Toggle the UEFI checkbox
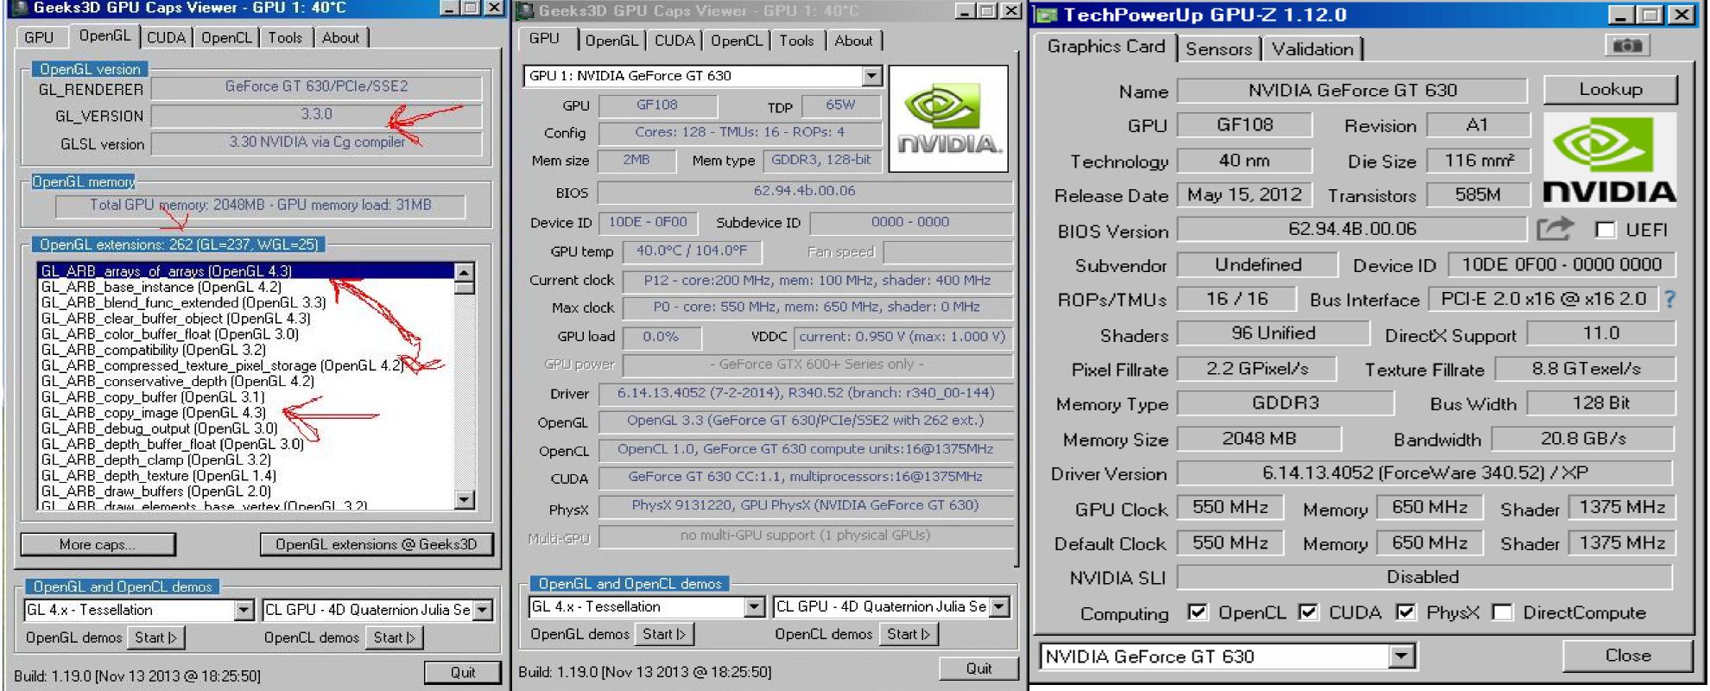 click(1605, 230)
